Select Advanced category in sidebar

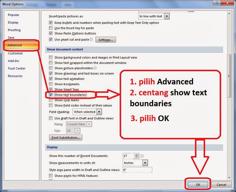(21, 45)
